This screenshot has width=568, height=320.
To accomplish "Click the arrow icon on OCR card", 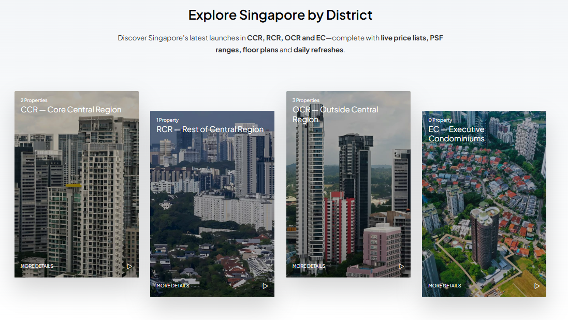I will [x=401, y=266].
